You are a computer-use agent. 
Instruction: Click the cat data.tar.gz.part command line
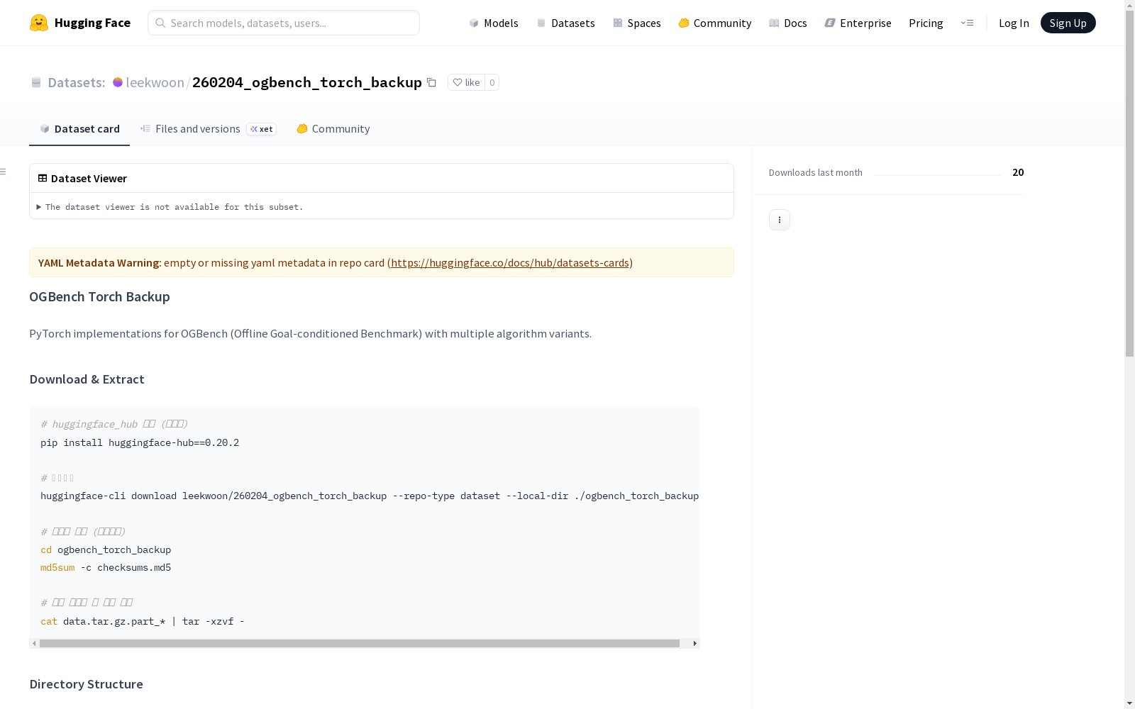coord(143,621)
